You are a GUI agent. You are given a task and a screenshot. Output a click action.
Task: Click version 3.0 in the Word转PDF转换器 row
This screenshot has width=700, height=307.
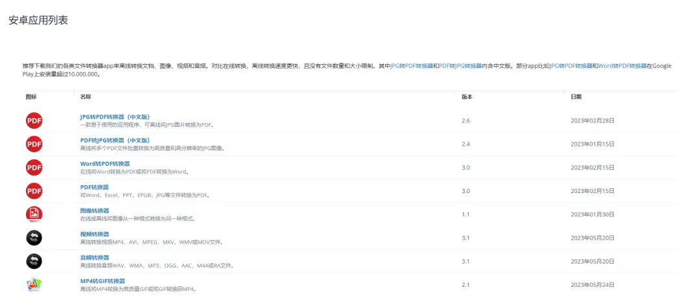click(465, 167)
